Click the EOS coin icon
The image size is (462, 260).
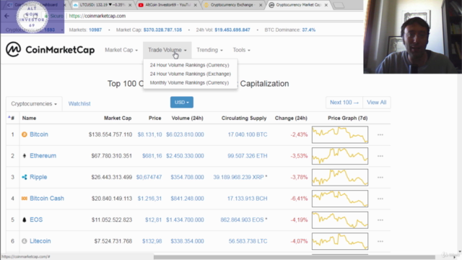pyautogui.click(x=25, y=220)
